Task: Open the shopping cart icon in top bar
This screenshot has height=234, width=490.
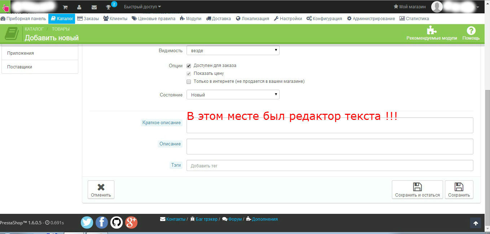Action: [x=65, y=7]
